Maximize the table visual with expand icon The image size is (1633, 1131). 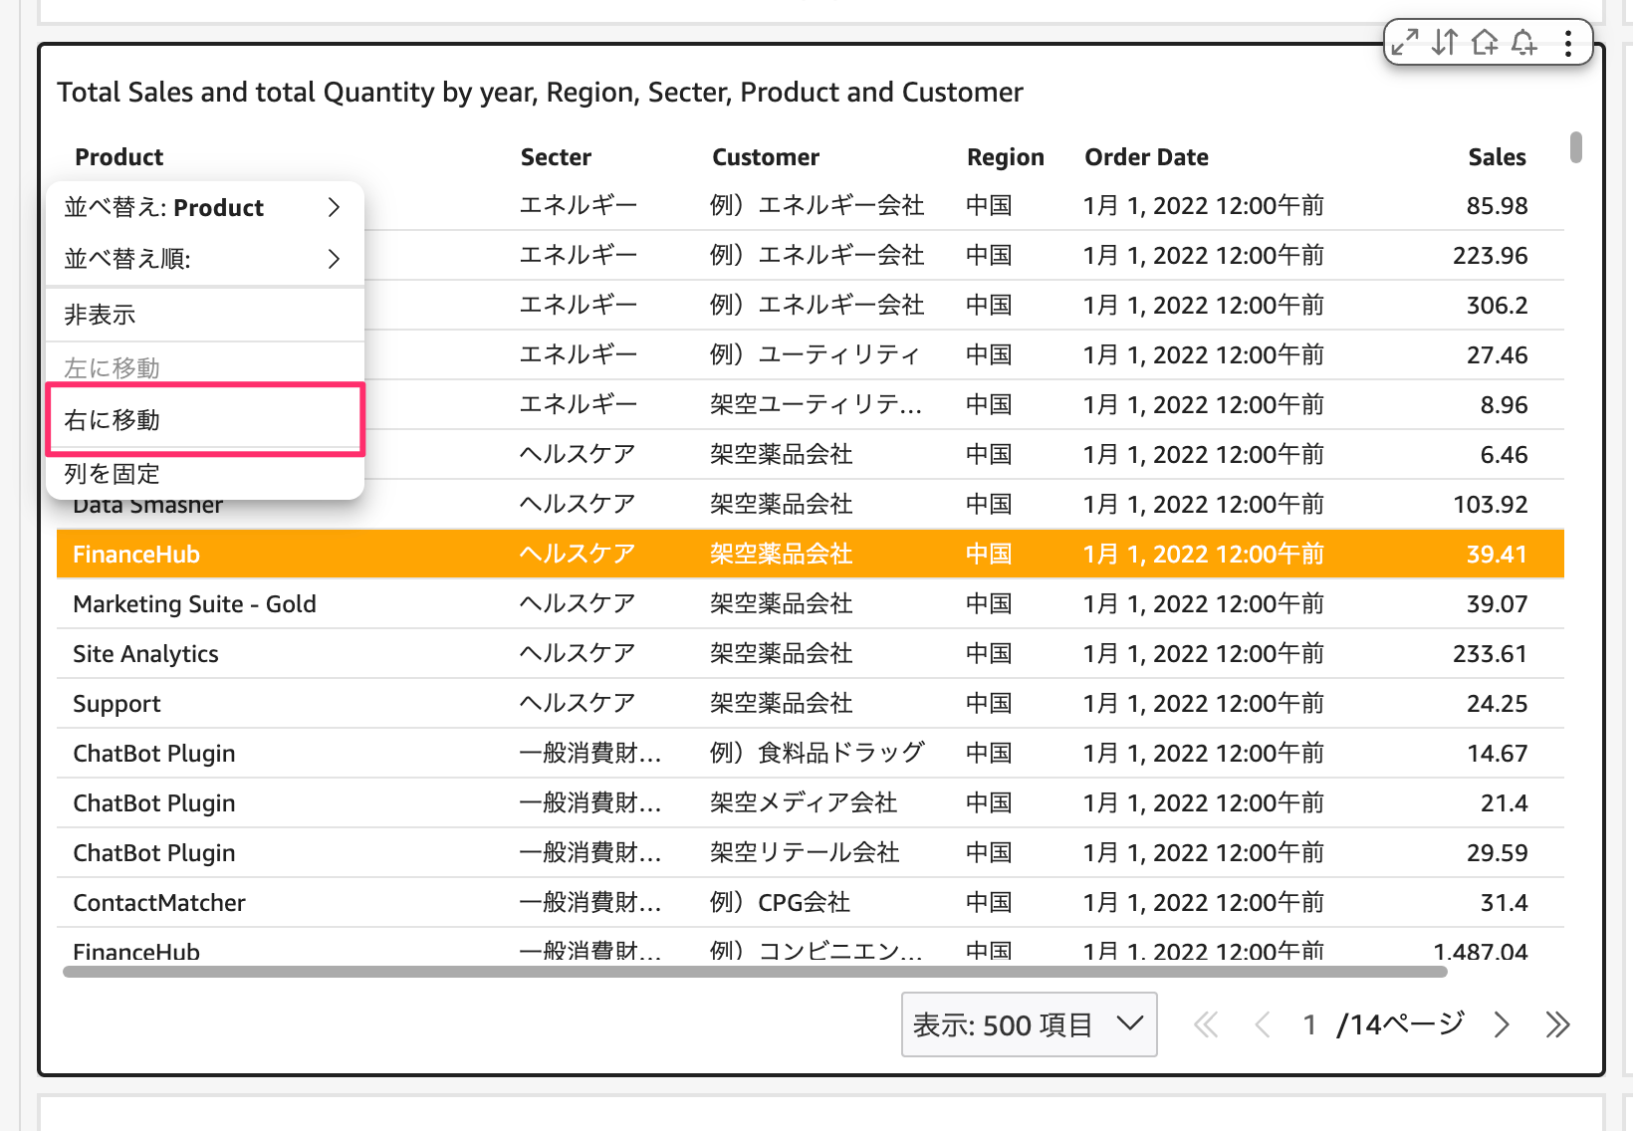(1405, 43)
